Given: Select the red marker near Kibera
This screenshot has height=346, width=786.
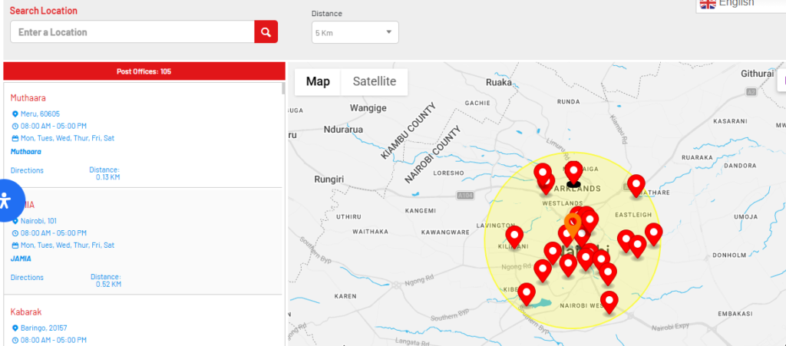Looking at the screenshot, I should click(527, 293).
